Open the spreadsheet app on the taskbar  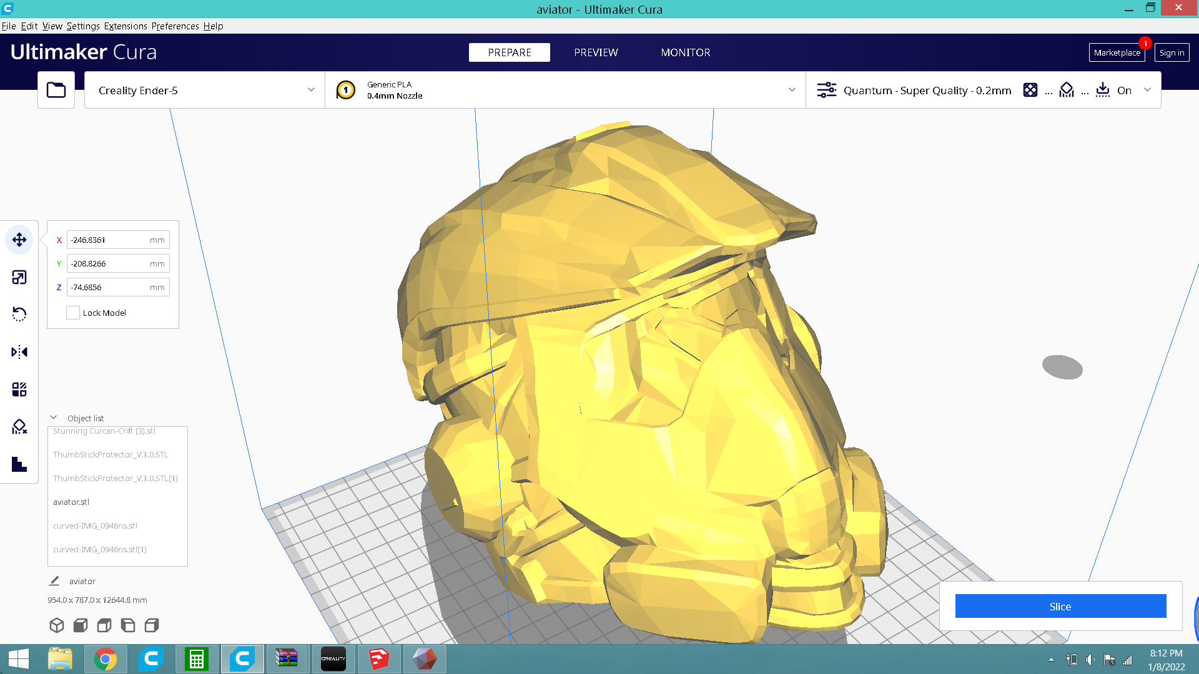point(196,659)
